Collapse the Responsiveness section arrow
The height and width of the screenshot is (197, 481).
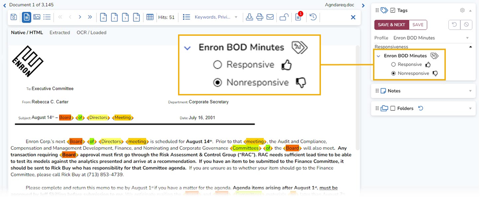[471, 47]
